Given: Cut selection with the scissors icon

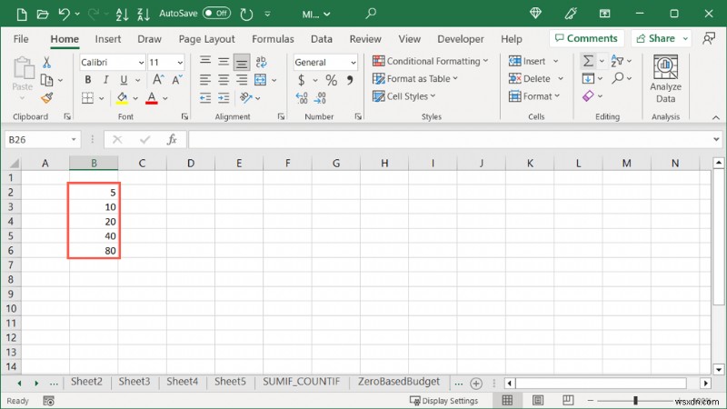Looking at the screenshot, I should [46, 62].
